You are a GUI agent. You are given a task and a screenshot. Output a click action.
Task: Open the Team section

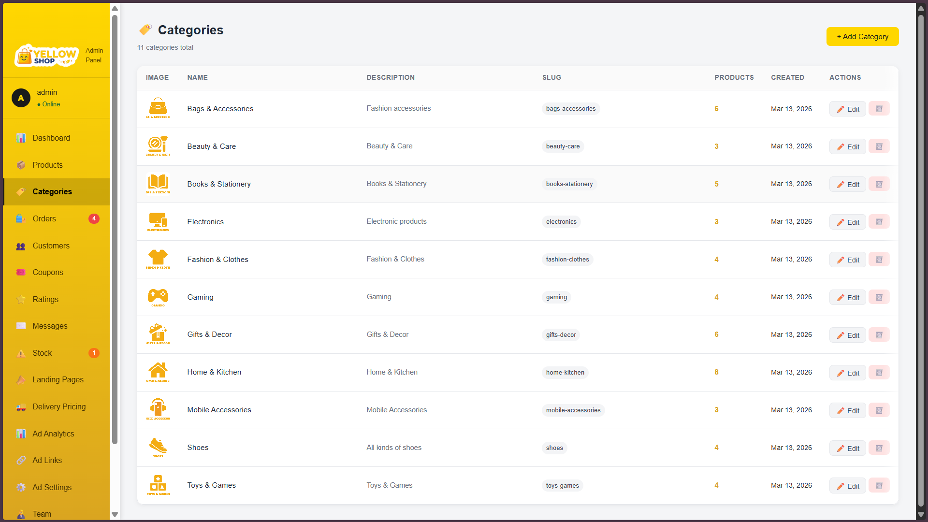57,513
